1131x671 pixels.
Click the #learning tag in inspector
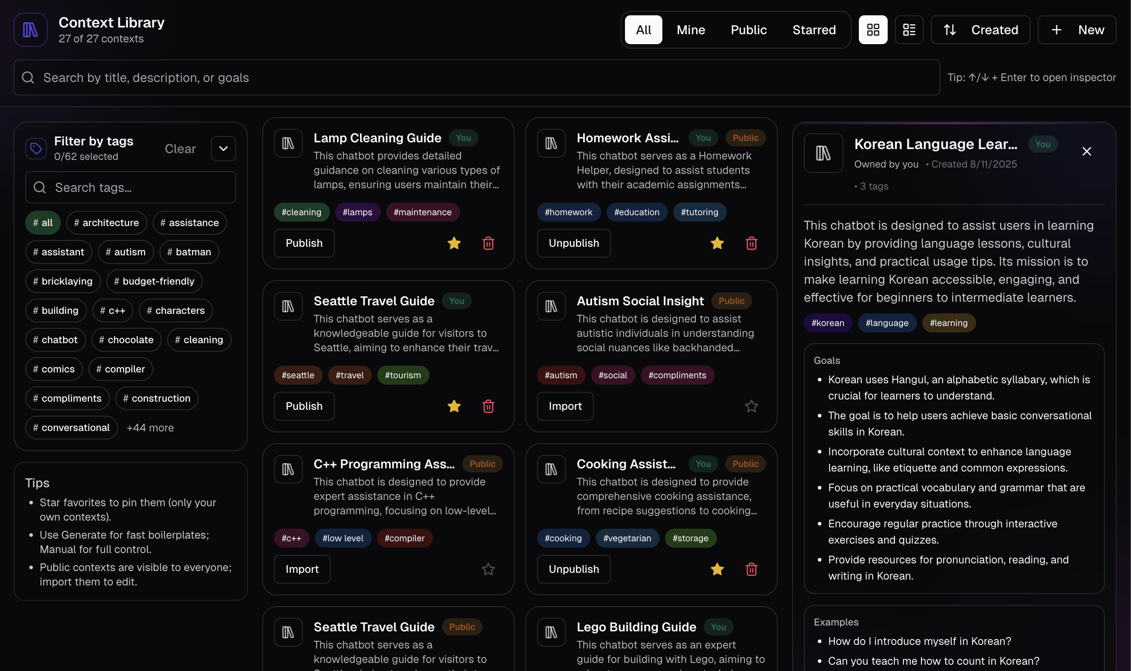pos(948,323)
